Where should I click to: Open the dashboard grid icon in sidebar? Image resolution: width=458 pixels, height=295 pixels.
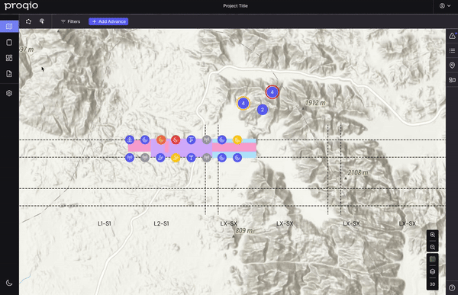point(9,58)
